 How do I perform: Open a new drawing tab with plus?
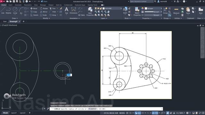pos(23,21)
